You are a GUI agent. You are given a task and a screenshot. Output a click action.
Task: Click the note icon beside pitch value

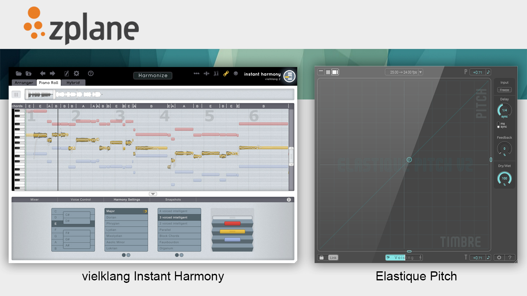(488, 72)
